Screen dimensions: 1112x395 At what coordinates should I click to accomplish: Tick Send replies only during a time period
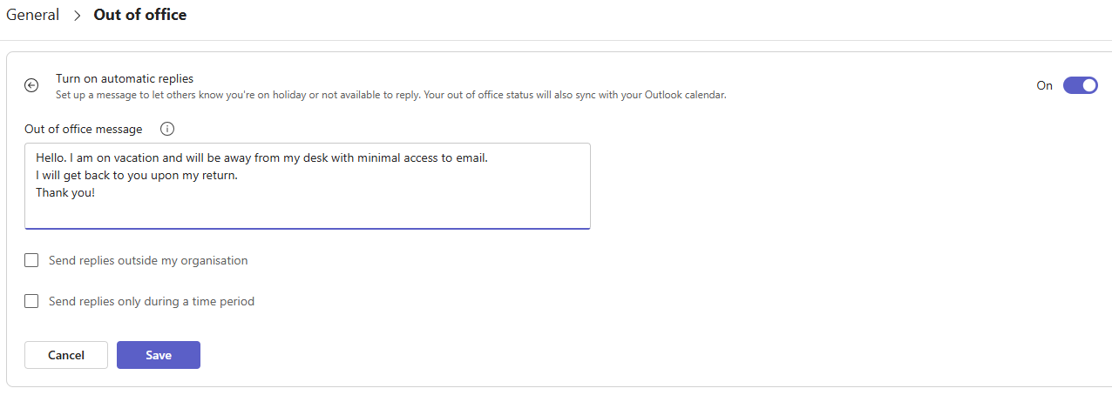coord(32,302)
